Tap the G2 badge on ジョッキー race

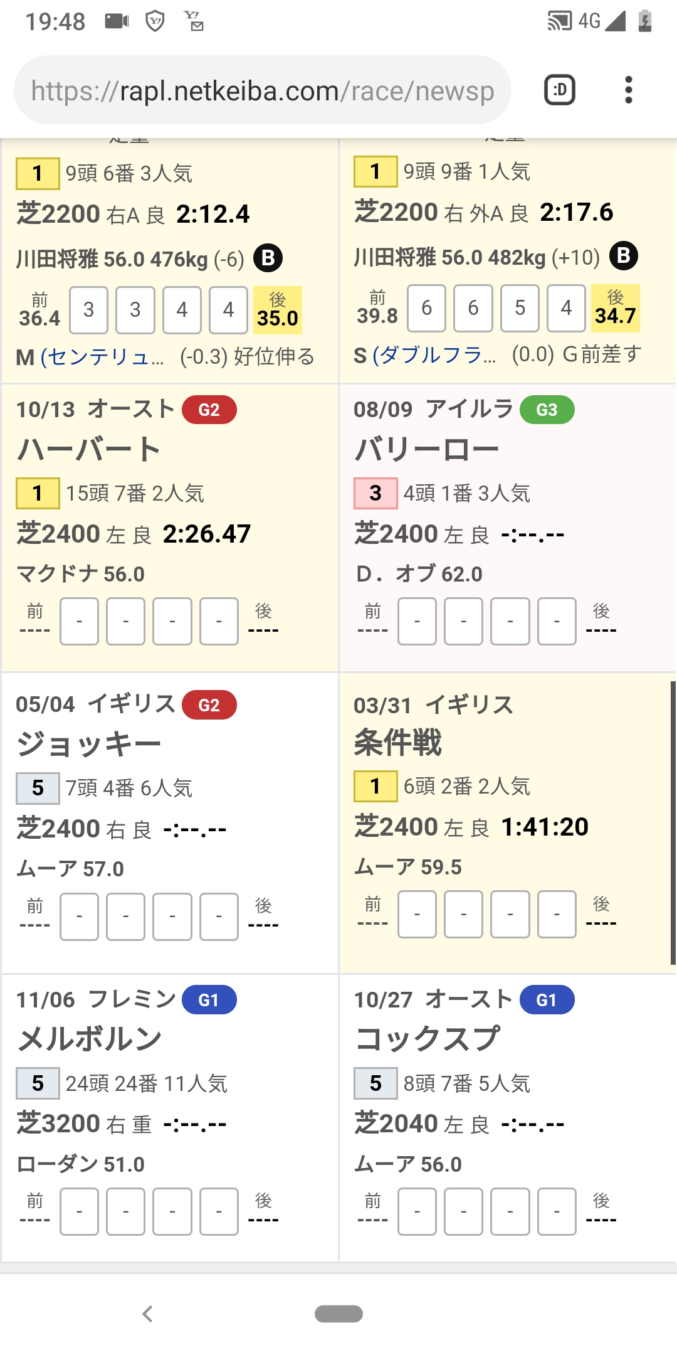(x=209, y=704)
